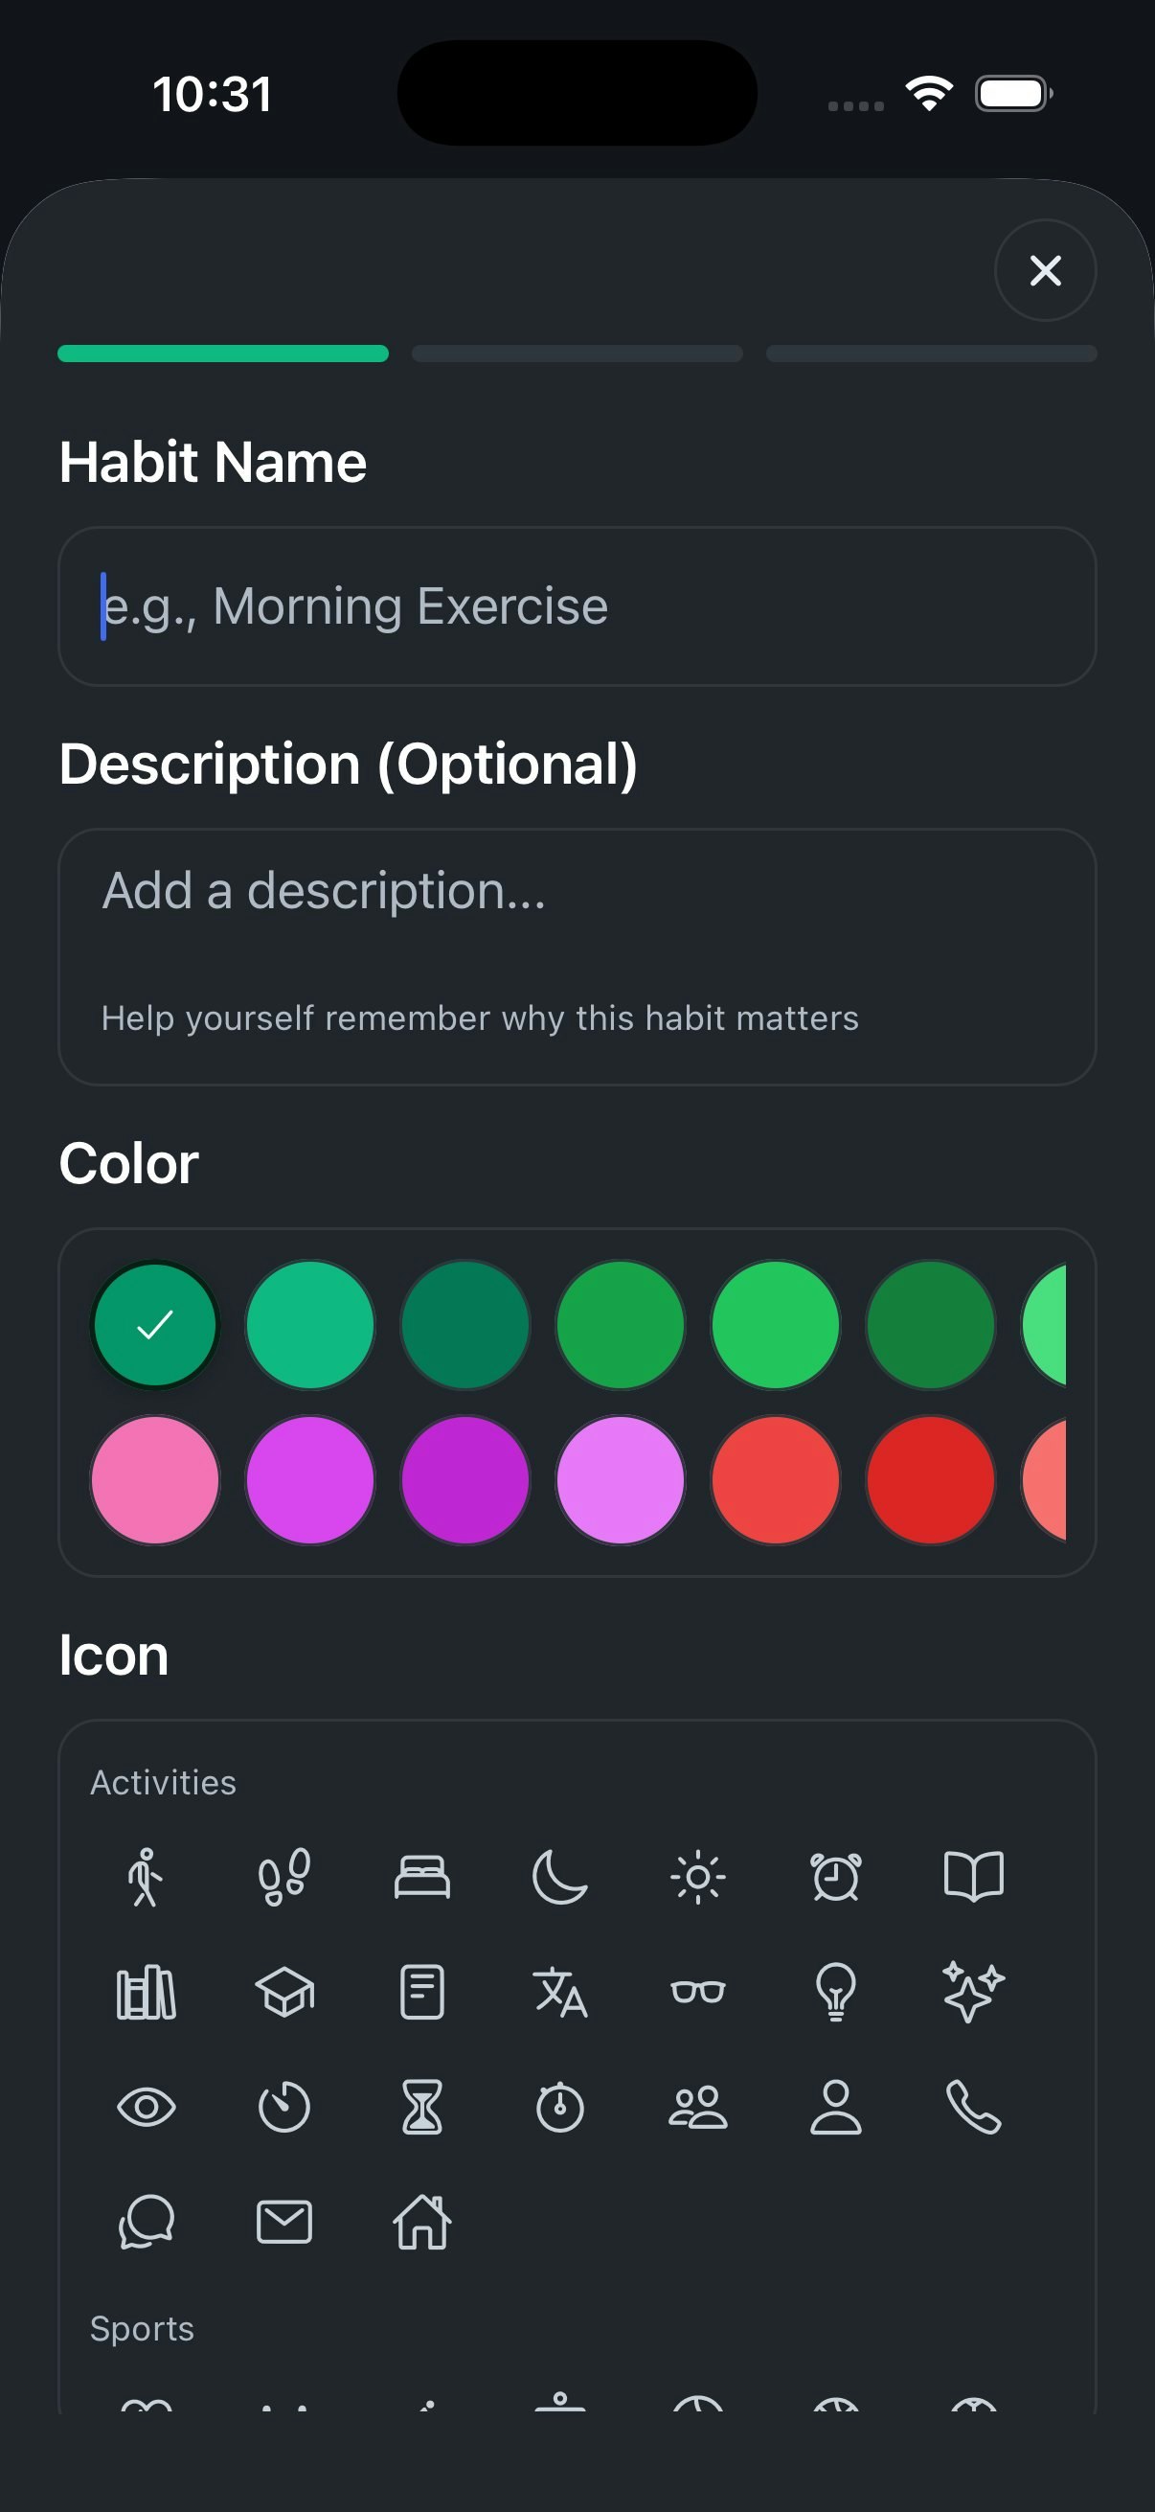1155x2512 pixels.
Task: Choose the red habit color
Action: 775,1479
